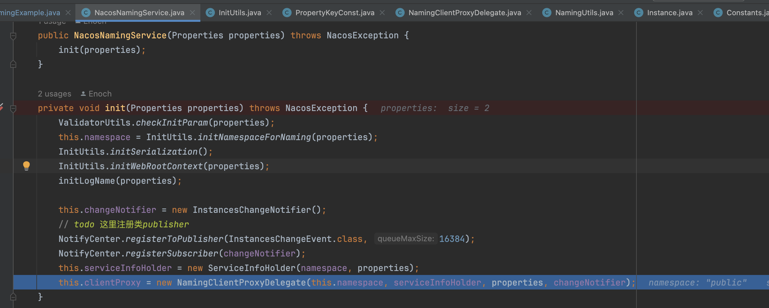Show the 2 usages inlay hint
This screenshot has width=769, height=308.
pyautogui.click(x=55, y=94)
